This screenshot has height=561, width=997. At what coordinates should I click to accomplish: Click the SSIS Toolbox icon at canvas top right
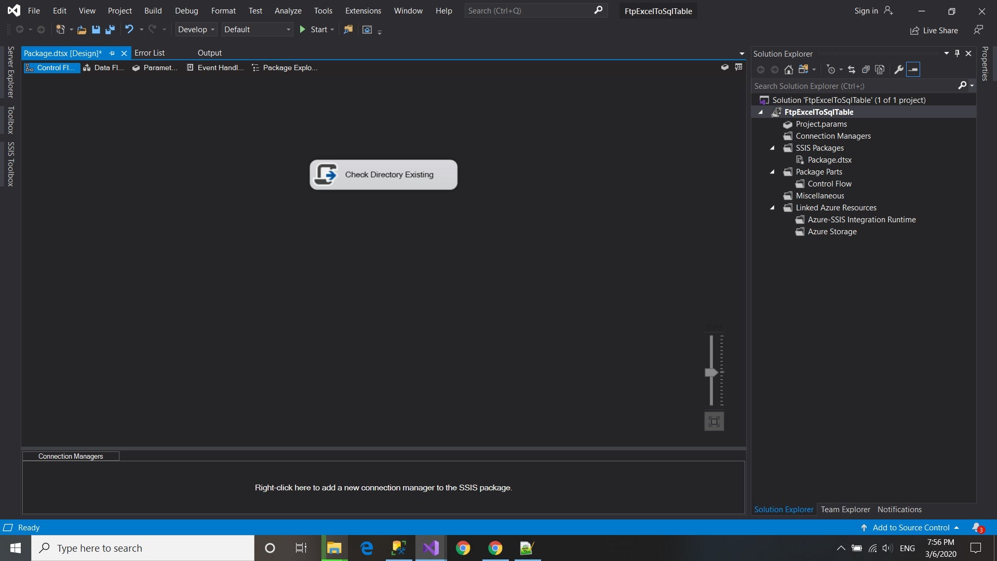click(739, 67)
